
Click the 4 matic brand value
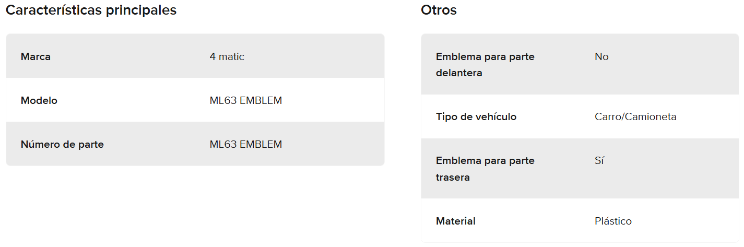point(227,56)
